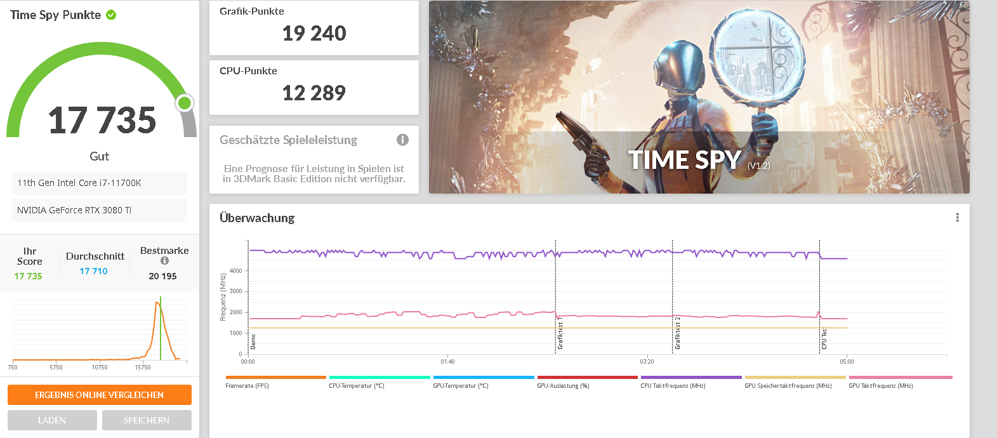Open the three-dot menu in Überwachung panel
Image resolution: width=997 pixels, height=438 pixels.
(957, 218)
